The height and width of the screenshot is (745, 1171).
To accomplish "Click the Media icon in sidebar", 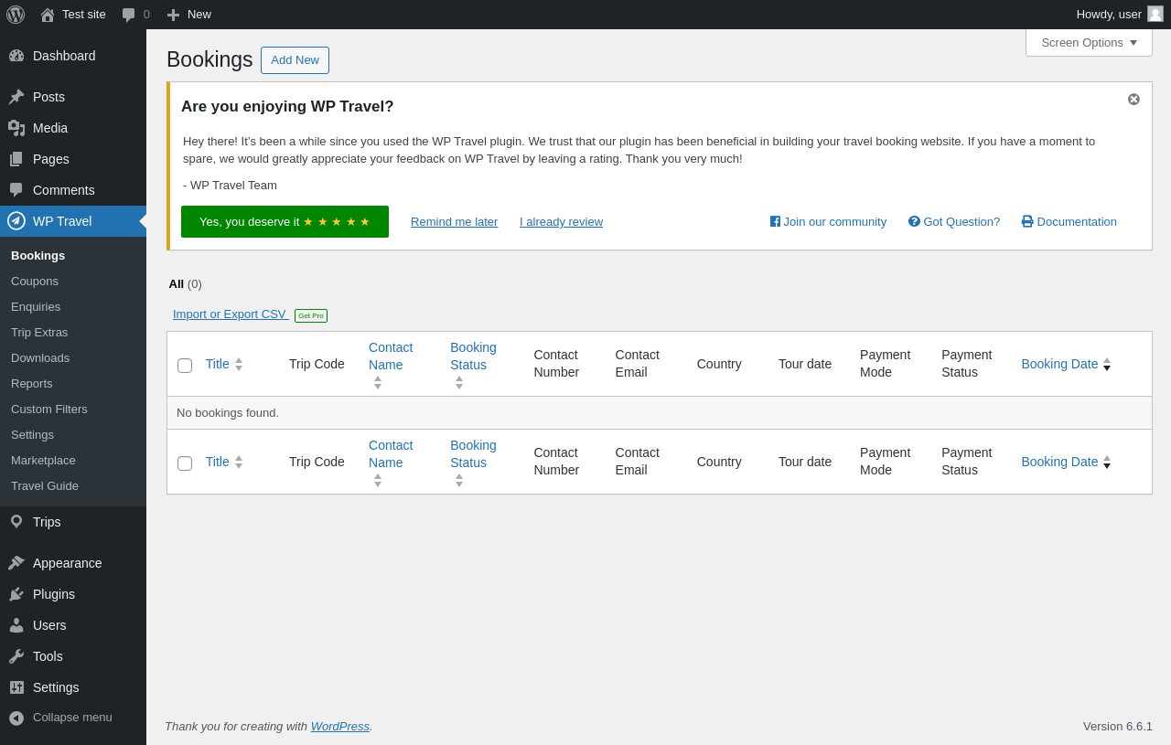I will [16, 128].
